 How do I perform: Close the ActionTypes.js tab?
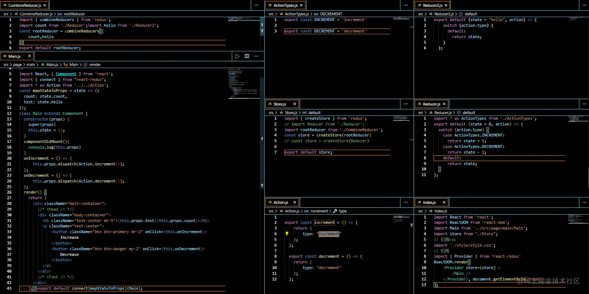302,5
